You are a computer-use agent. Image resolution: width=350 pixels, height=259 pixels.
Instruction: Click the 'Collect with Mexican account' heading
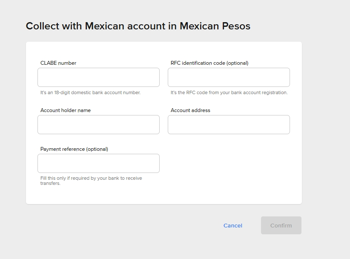coord(138,26)
